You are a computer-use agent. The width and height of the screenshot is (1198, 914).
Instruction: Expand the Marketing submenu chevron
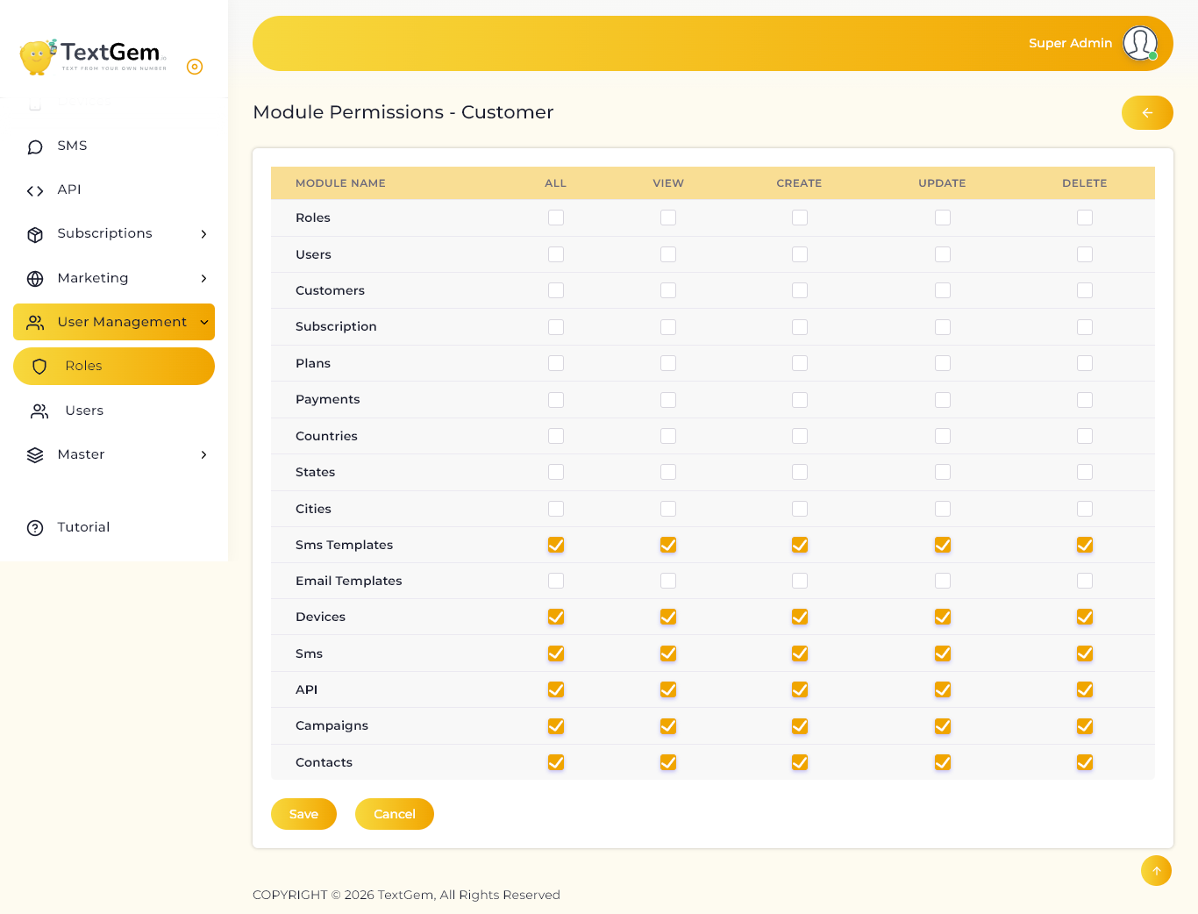coord(203,279)
